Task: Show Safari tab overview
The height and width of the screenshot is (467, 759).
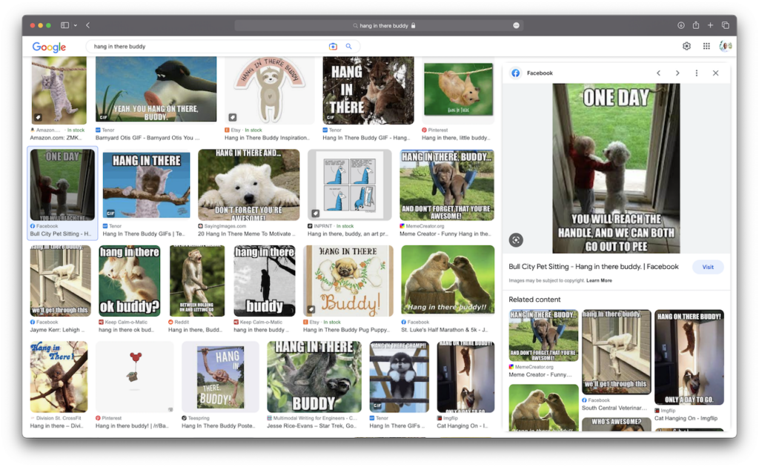Action: point(726,25)
